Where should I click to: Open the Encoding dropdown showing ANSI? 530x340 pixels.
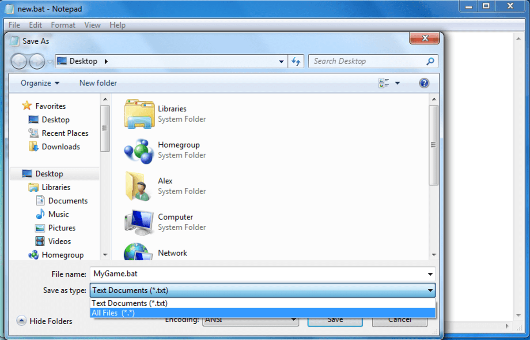(250, 319)
